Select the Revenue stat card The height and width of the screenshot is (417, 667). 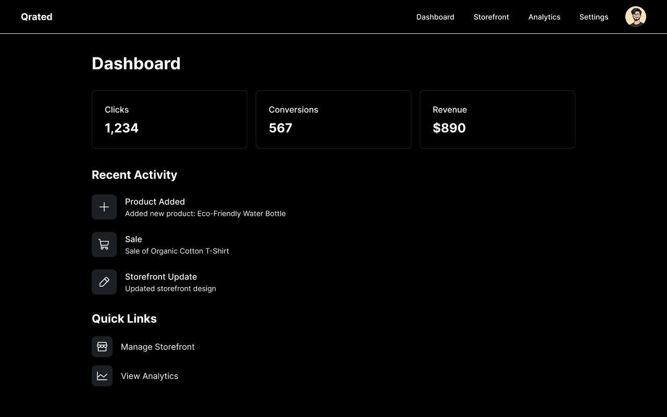coord(498,119)
